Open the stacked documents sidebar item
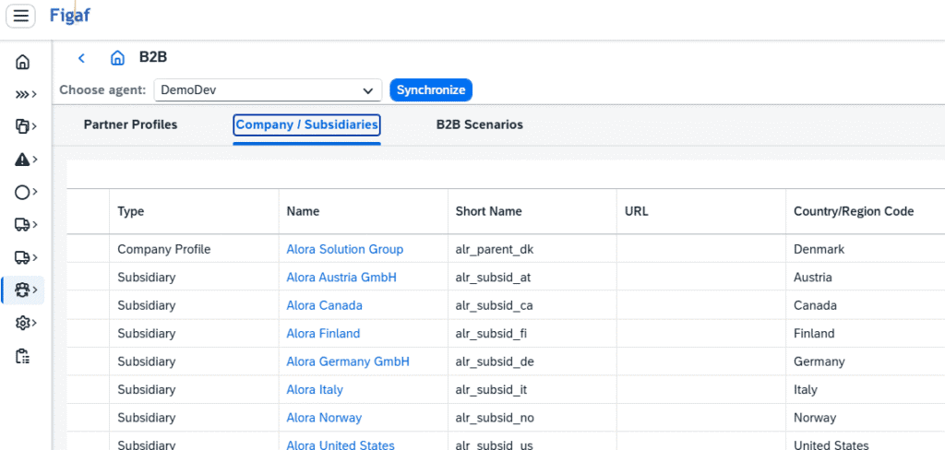 point(25,126)
